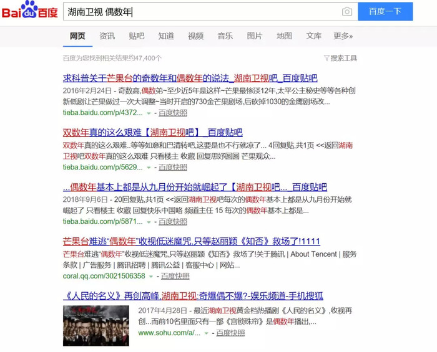Click URL tieba.baidu.com/p/5871...
Viewport: 437px width, 352px height.
(x=103, y=222)
